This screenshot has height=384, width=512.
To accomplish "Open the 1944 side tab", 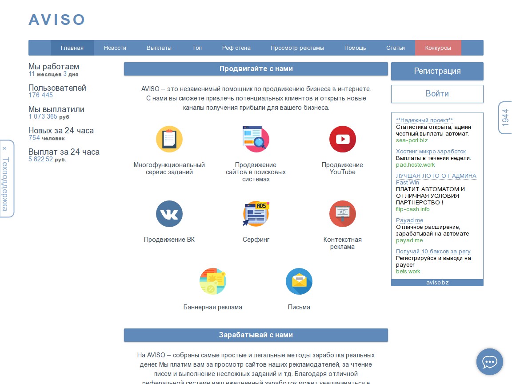I will [x=505, y=117].
